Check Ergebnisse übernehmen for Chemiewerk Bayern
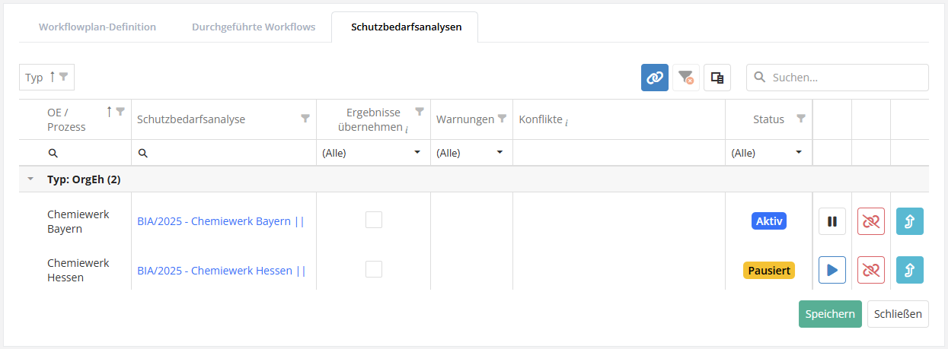 pyautogui.click(x=374, y=221)
